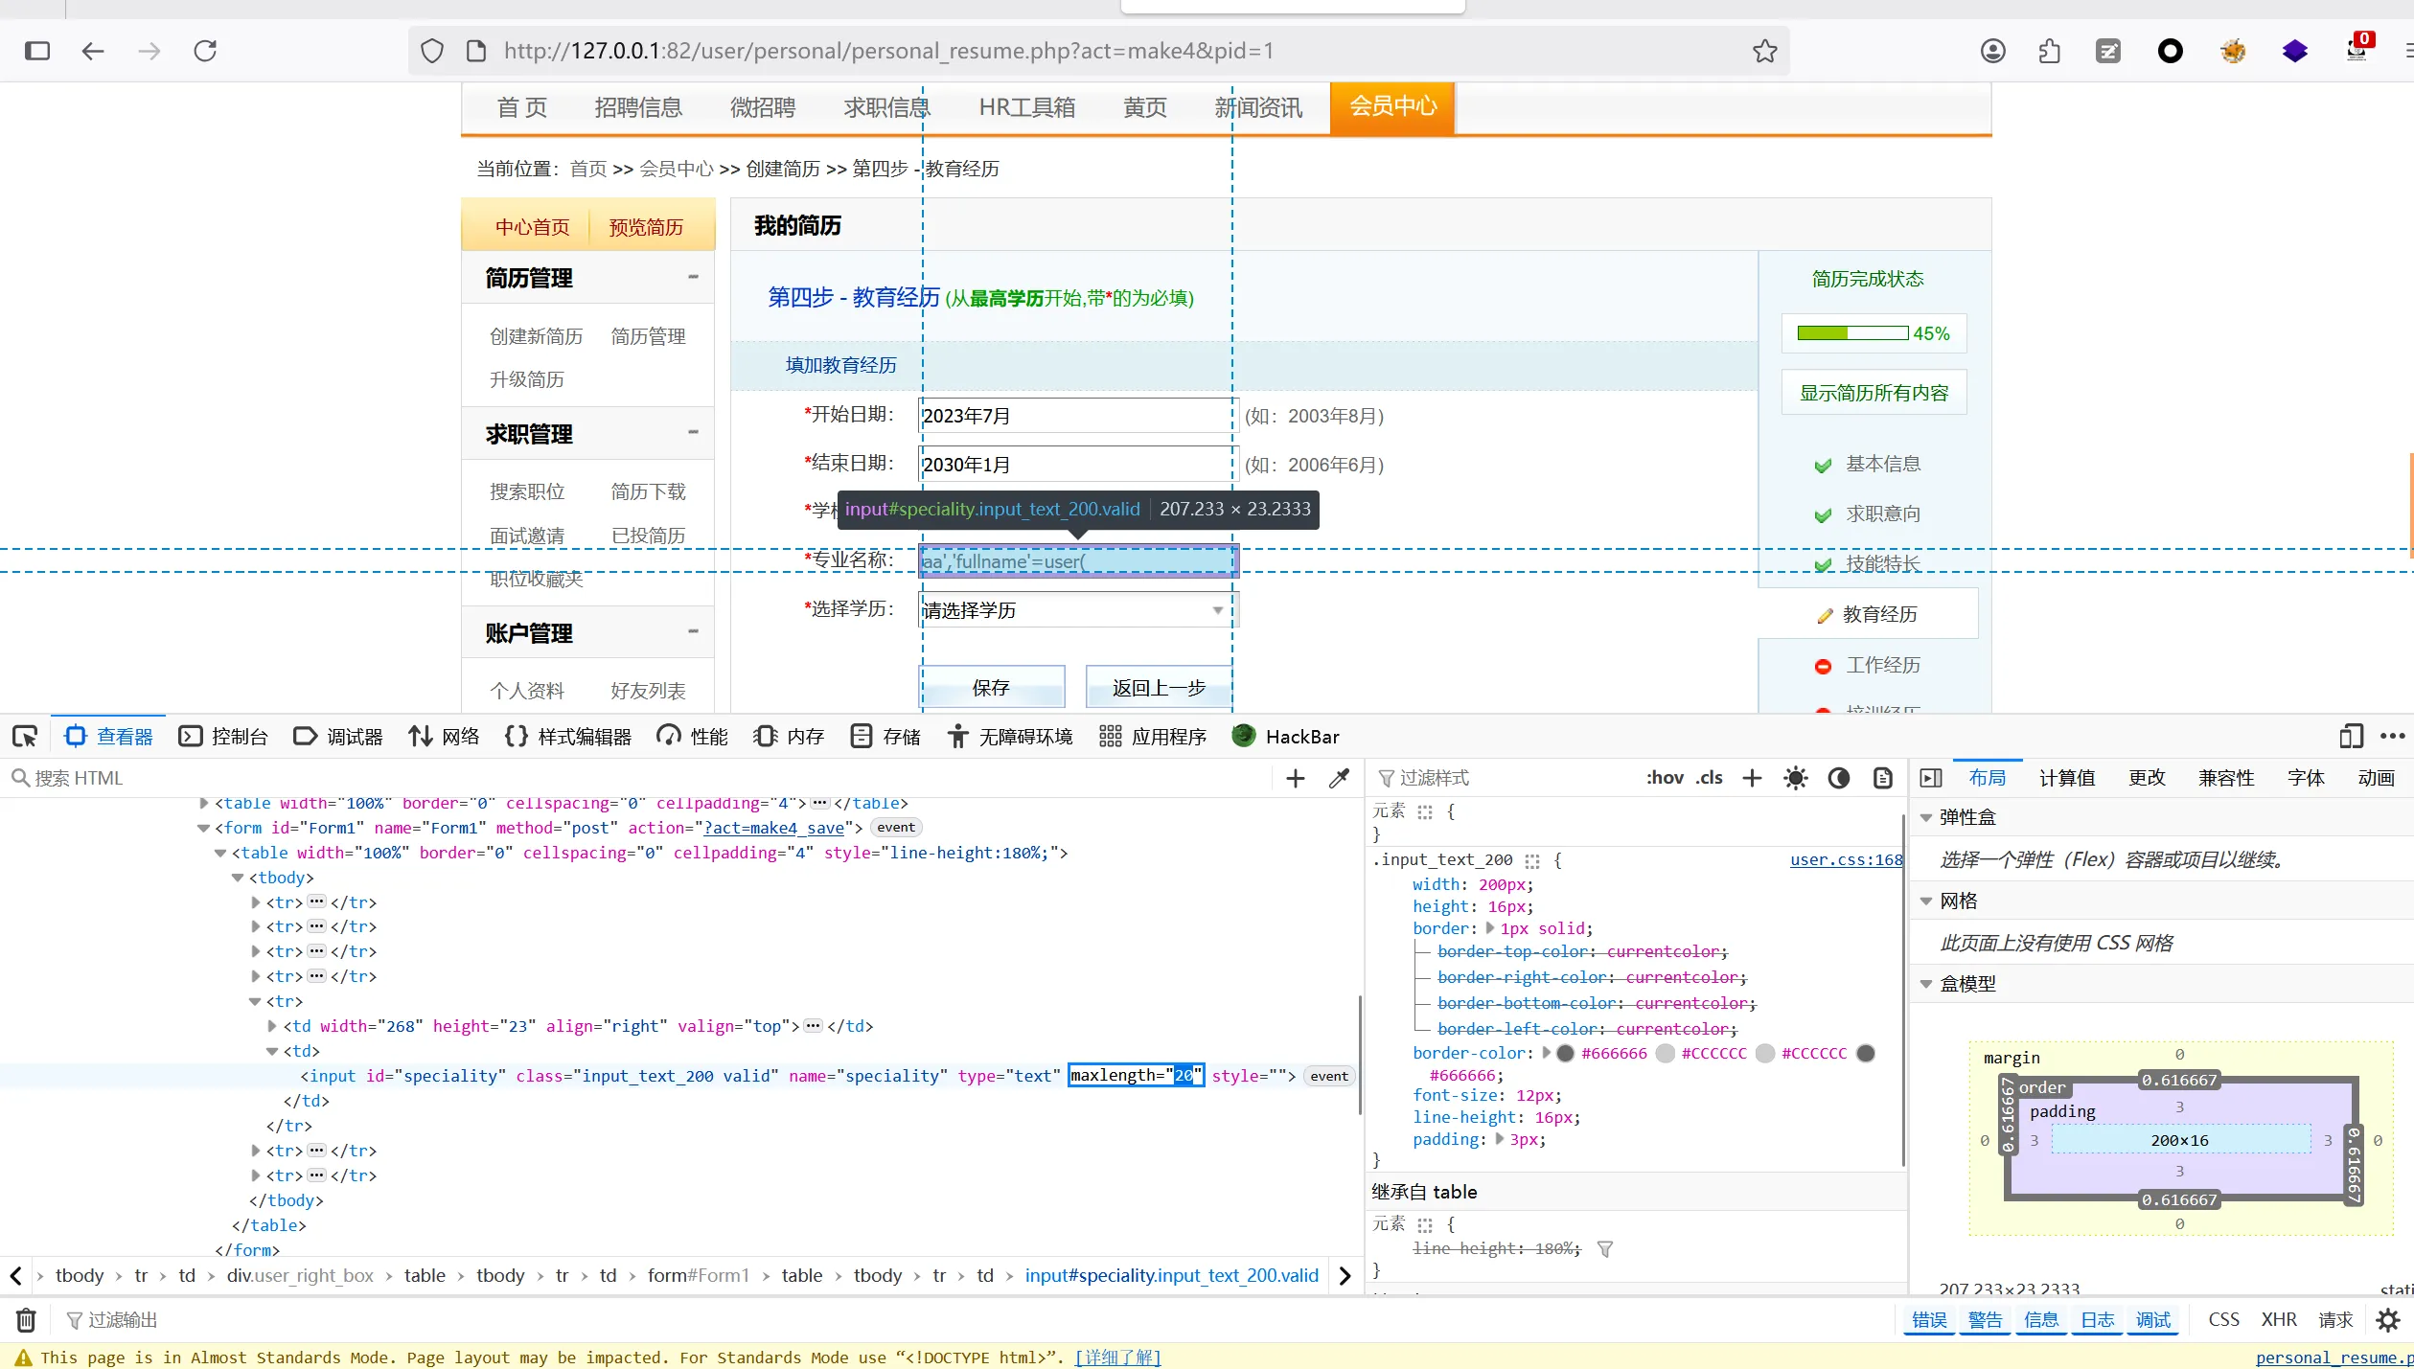Open the 控制台 devtools tab
2414x1369 pixels.
(x=224, y=736)
